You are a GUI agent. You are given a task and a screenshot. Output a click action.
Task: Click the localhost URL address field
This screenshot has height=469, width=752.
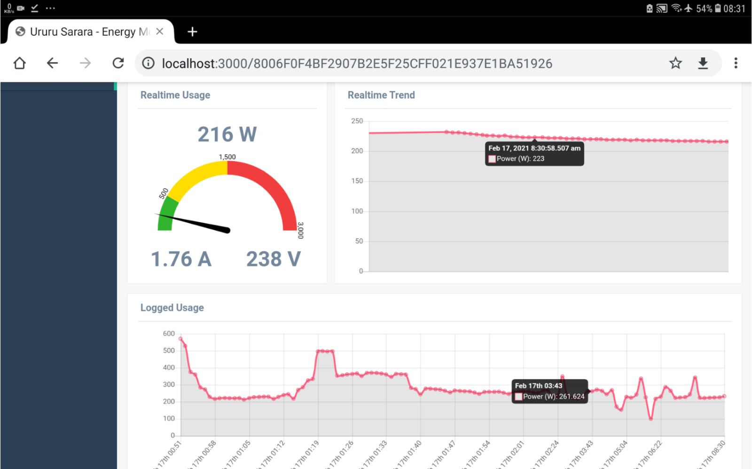pos(357,63)
